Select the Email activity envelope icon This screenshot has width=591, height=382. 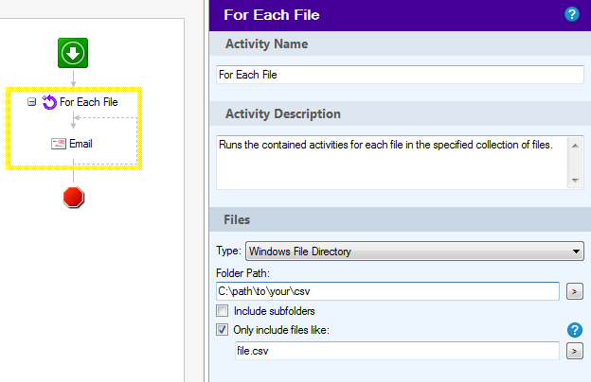(x=59, y=144)
